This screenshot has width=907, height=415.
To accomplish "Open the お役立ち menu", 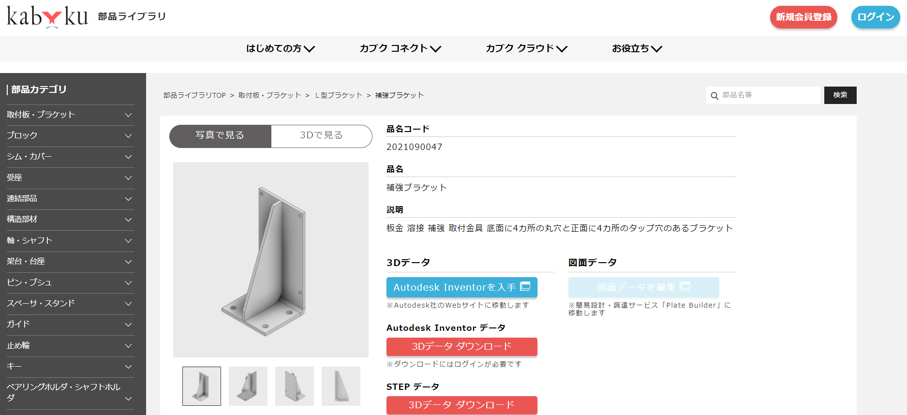I will coord(637,48).
